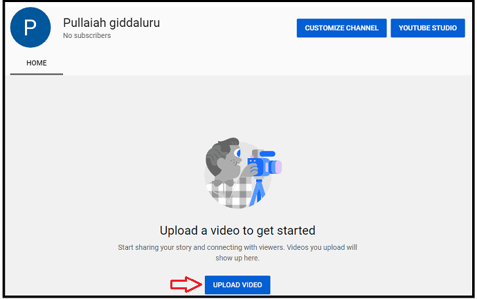Select the HOME tab
This screenshot has height=299, width=477.
pos(37,63)
